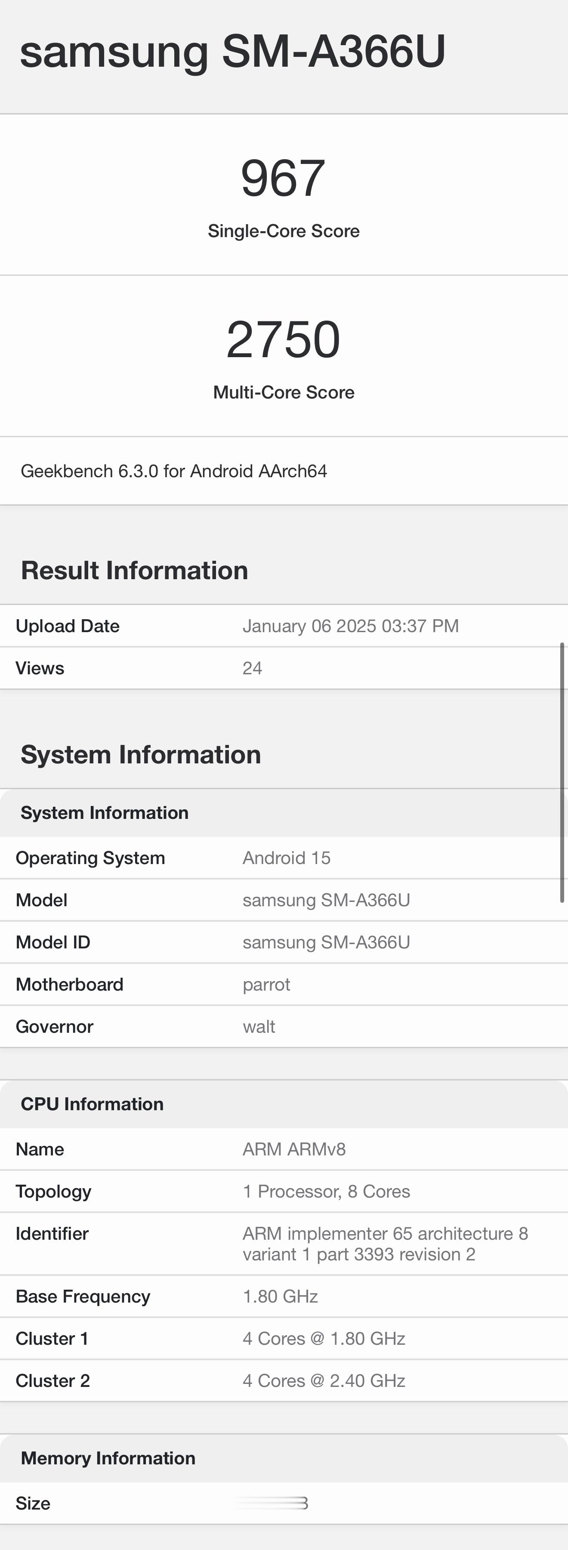Select the Topology value 1 Processor, 8 Cores
This screenshot has height=1550, width=568.
[326, 1192]
